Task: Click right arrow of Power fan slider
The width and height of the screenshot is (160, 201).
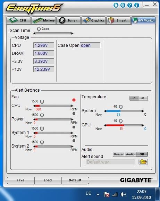Action: [72, 119]
